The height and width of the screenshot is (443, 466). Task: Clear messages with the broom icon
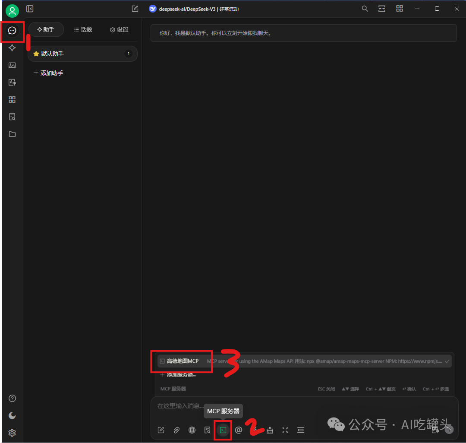(270, 430)
